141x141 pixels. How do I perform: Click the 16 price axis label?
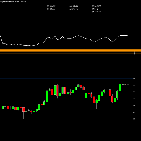pos(134,112)
